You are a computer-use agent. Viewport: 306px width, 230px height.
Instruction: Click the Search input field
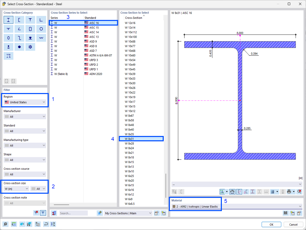point(73,213)
